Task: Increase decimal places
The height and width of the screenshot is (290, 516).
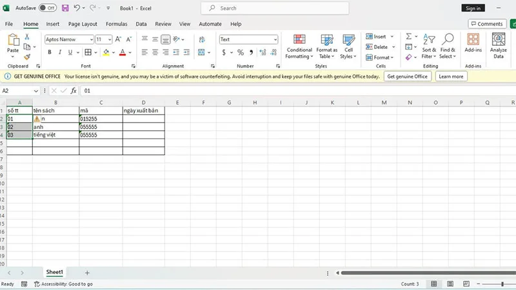Action: pyautogui.click(x=263, y=52)
